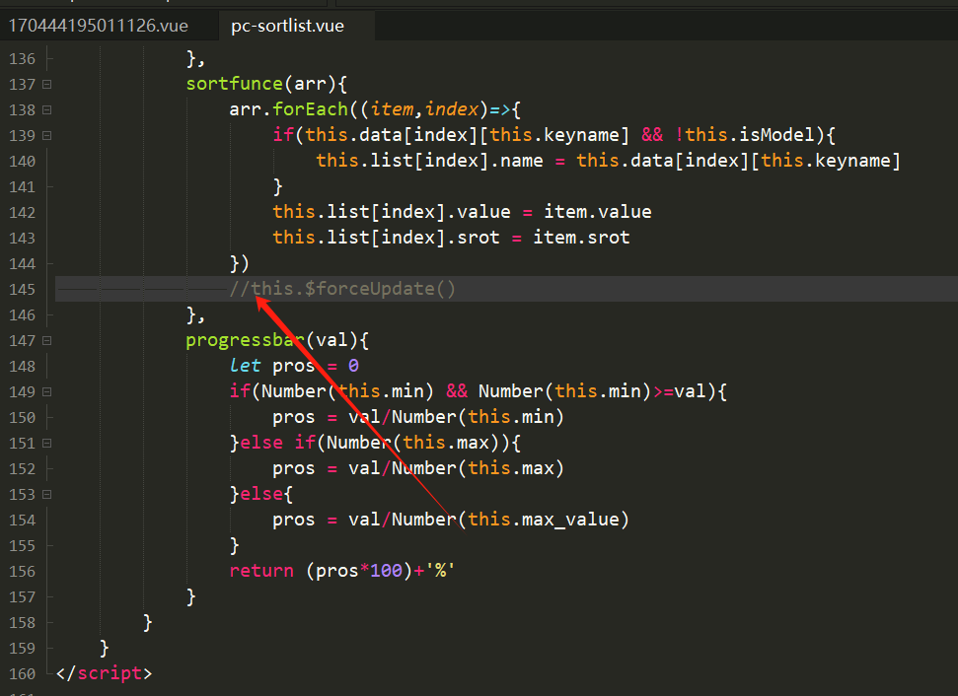Click the 100 literal on line 156
This screenshot has width=958, height=696.
coord(386,571)
